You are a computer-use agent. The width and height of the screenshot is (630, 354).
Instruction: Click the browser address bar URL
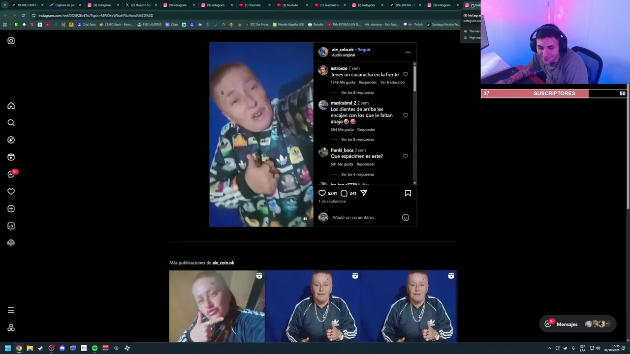point(96,15)
